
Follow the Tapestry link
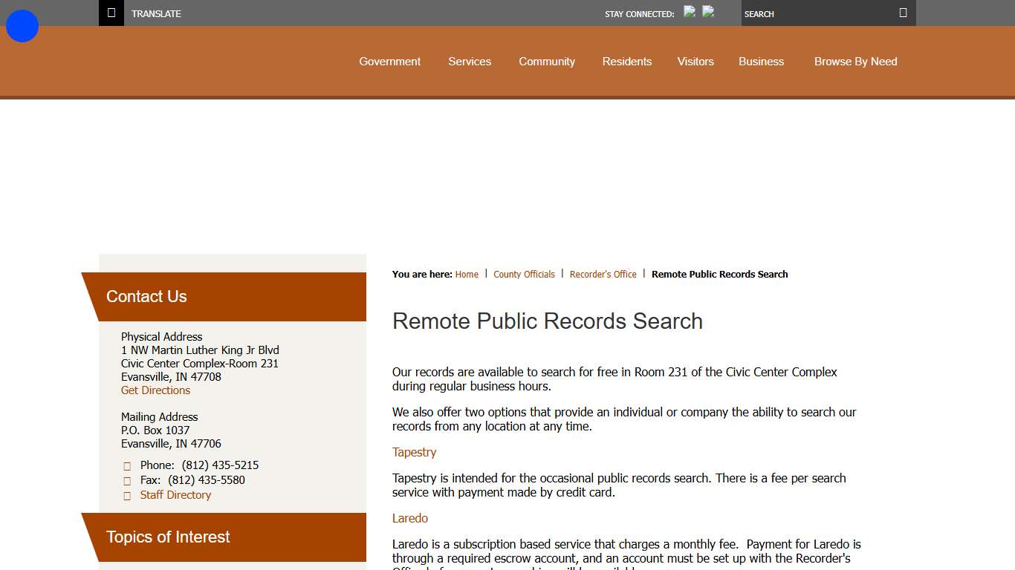click(x=414, y=452)
